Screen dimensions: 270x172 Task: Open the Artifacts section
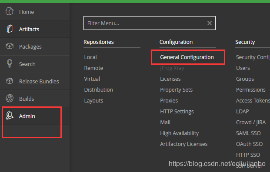click(29, 30)
